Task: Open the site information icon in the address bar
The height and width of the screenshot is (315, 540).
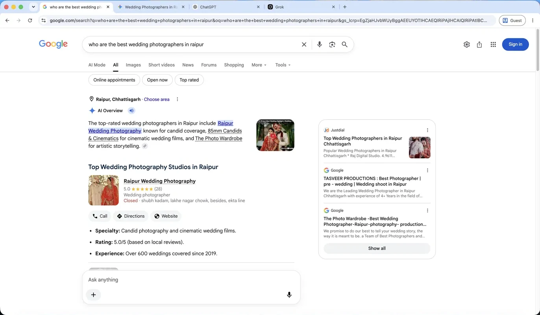Action: pos(44,21)
